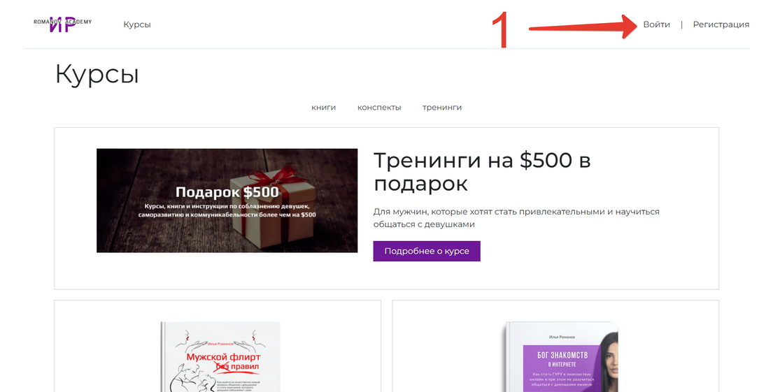The width and height of the screenshot is (773, 392).
Task: Click the Подарок $500 banner image
Action: [227, 201]
